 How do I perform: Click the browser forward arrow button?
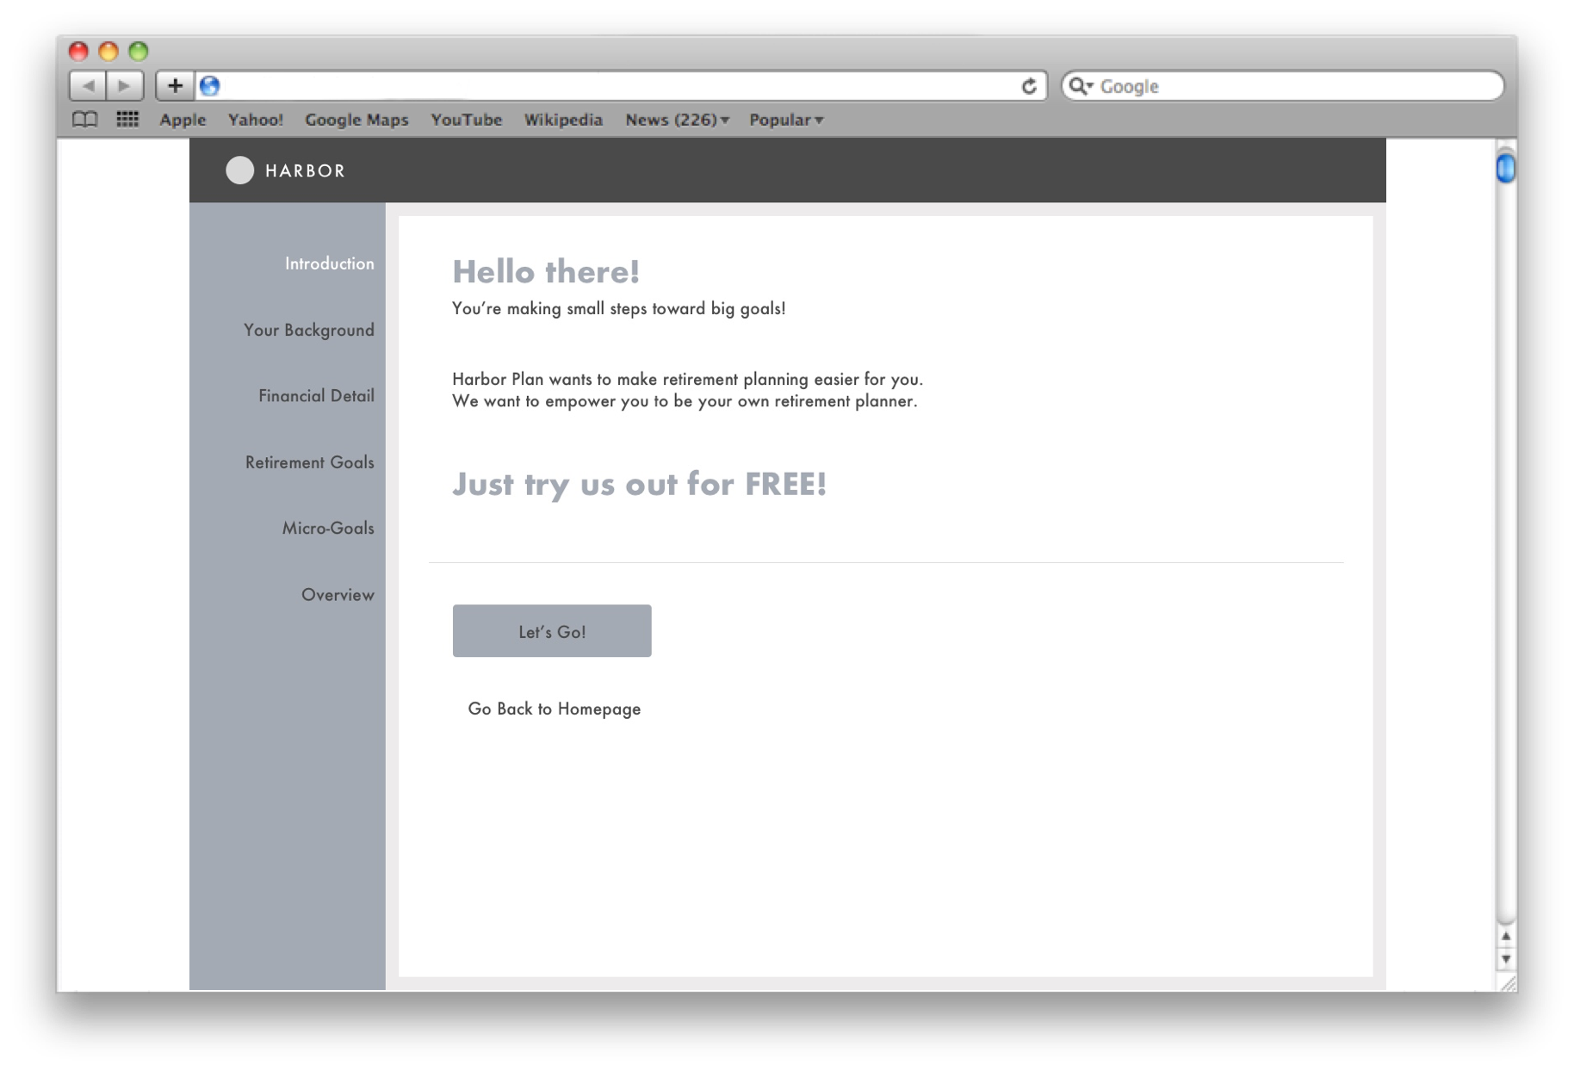[x=125, y=85]
